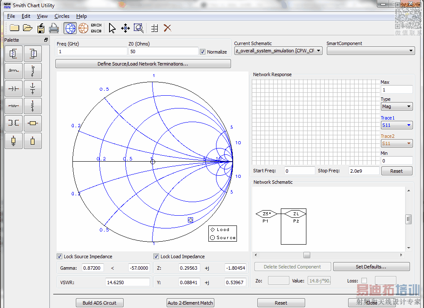424x308 pixels.
Task: Choose the transformer component in palette
Action: pos(14,123)
